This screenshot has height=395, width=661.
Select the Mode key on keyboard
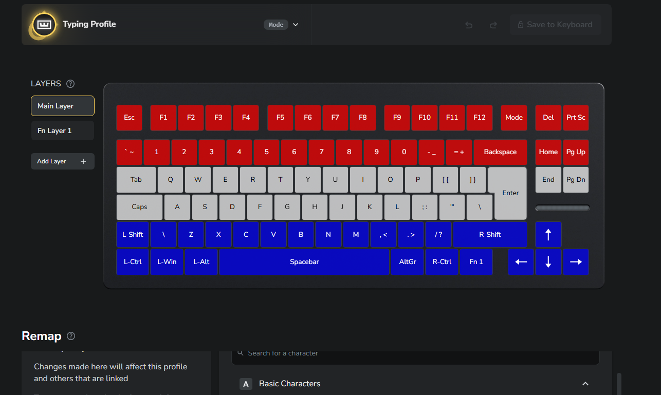pos(514,118)
